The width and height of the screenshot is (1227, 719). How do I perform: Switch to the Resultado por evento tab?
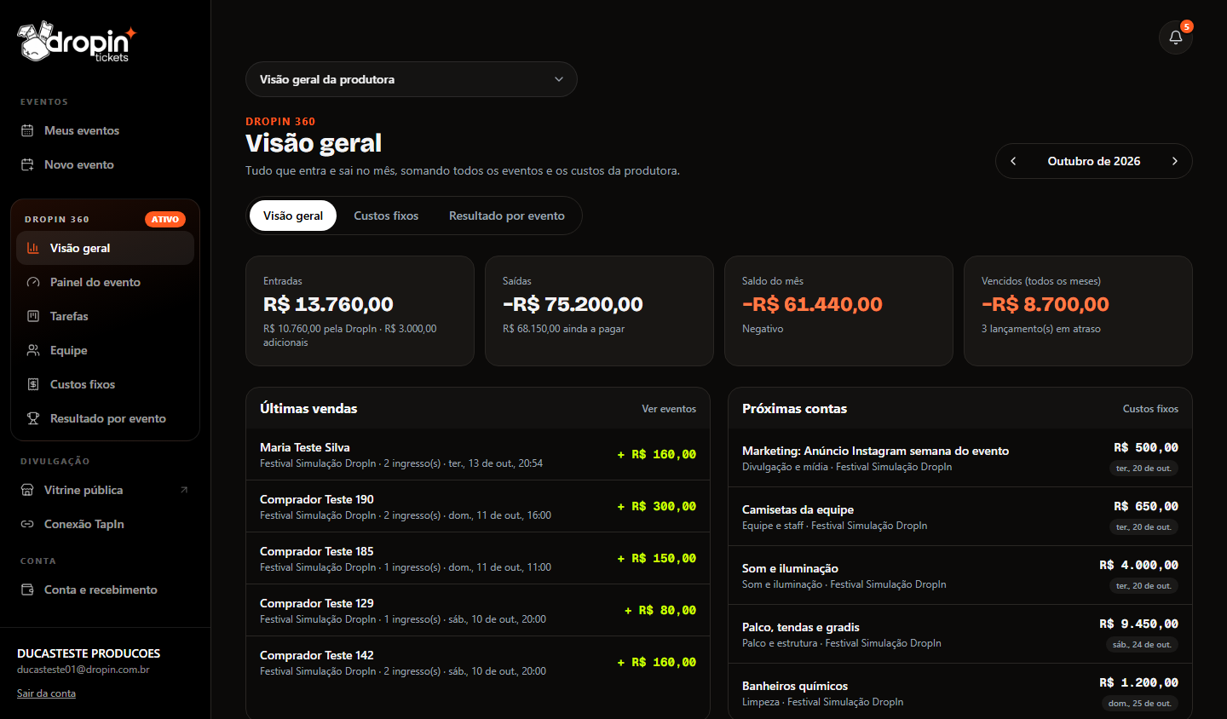[x=507, y=216]
